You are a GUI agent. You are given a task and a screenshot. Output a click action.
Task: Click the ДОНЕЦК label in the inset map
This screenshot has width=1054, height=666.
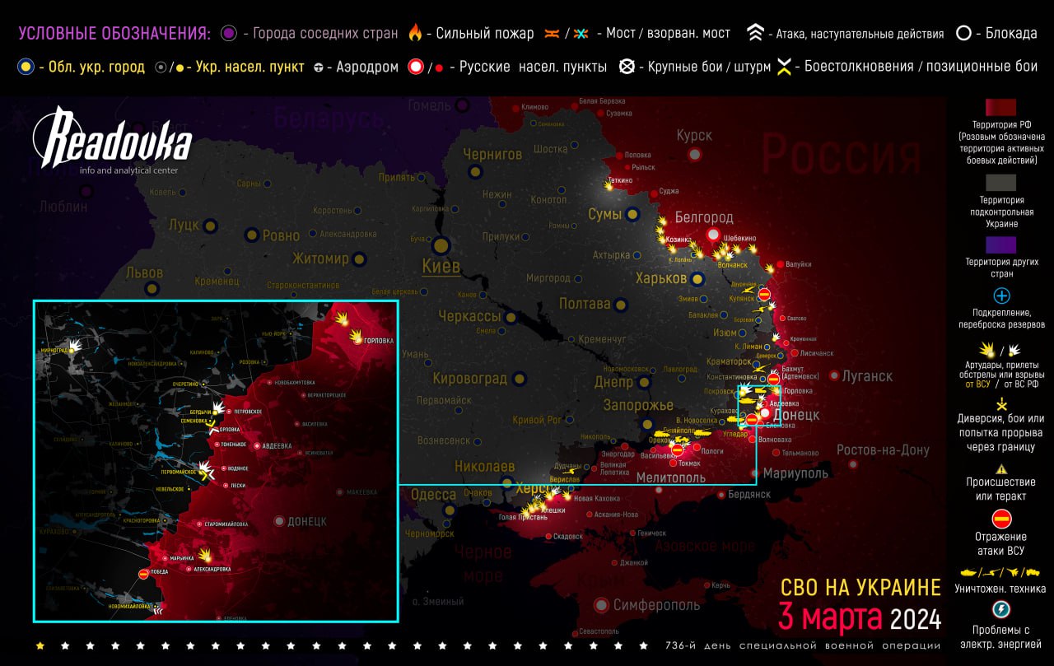(308, 521)
